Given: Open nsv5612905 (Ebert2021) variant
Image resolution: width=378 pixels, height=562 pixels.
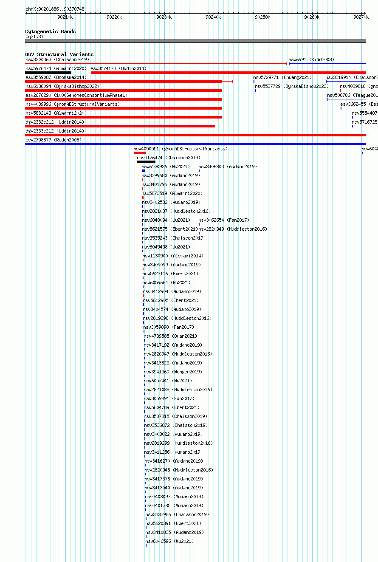Looking at the screenshot, I should pos(171,300).
